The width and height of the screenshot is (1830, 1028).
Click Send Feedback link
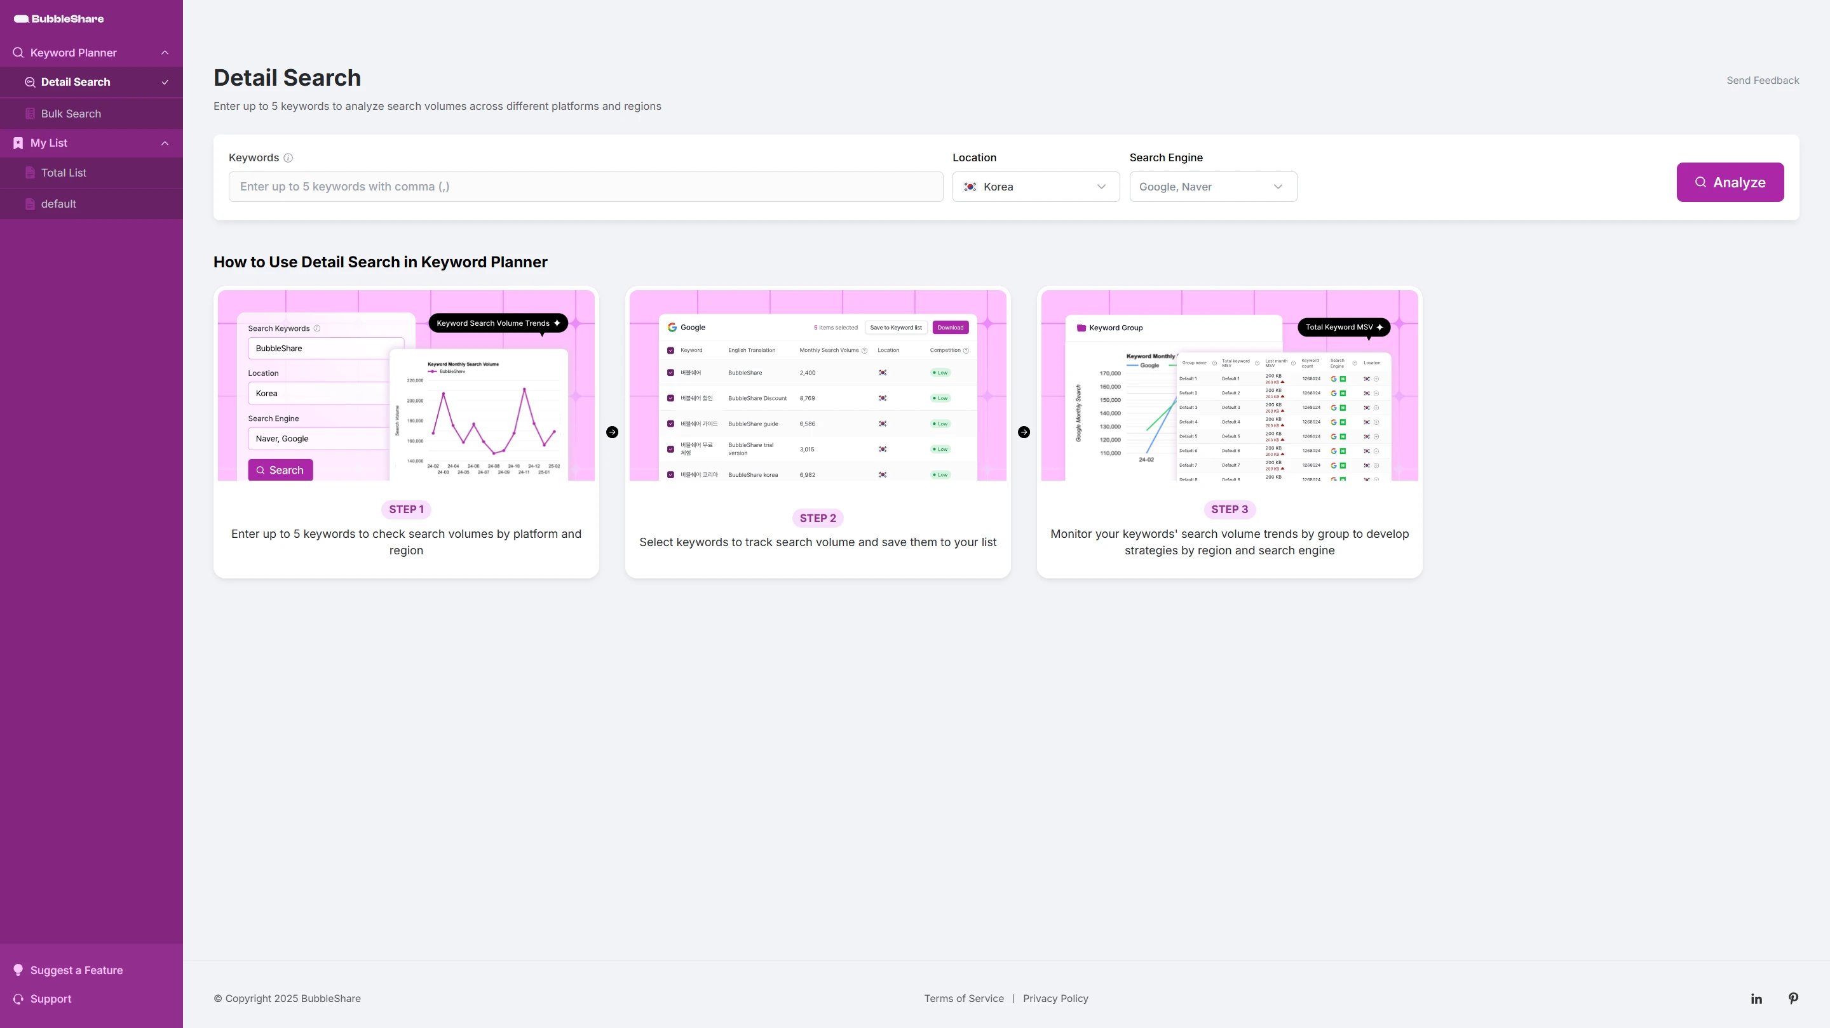pyautogui.click(x=1763, y=80)
